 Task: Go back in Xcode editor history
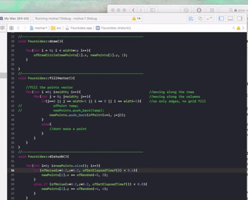coord(18,28)
